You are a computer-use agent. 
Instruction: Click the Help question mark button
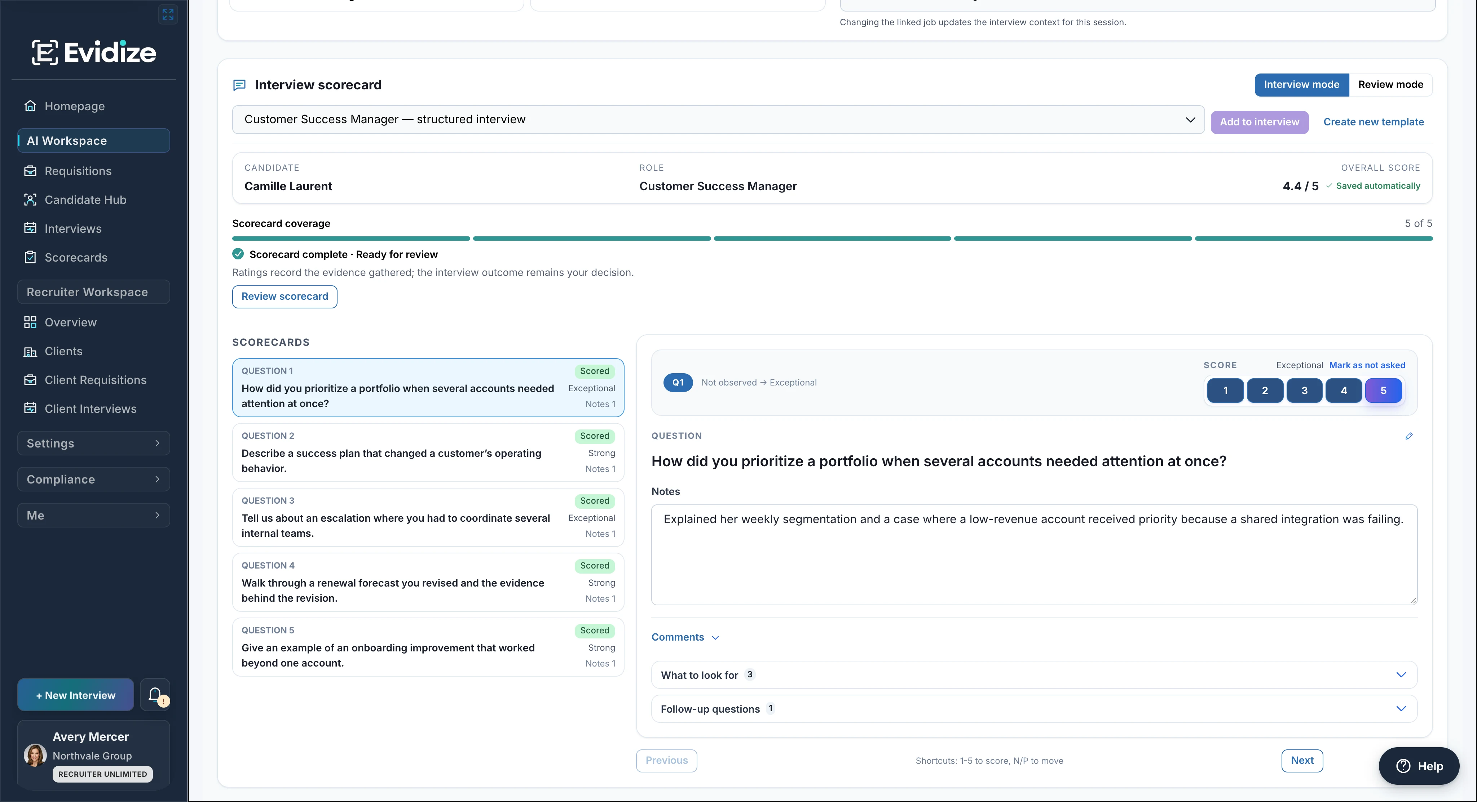pos(1419,766)
